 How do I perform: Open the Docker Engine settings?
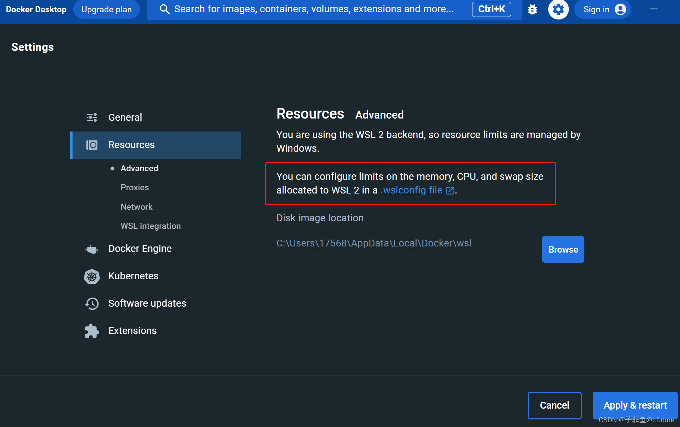tap(156, 249)
